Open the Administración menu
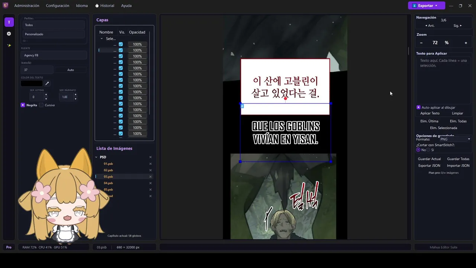This screenshot has width=476, height=268. pos(27,6)
